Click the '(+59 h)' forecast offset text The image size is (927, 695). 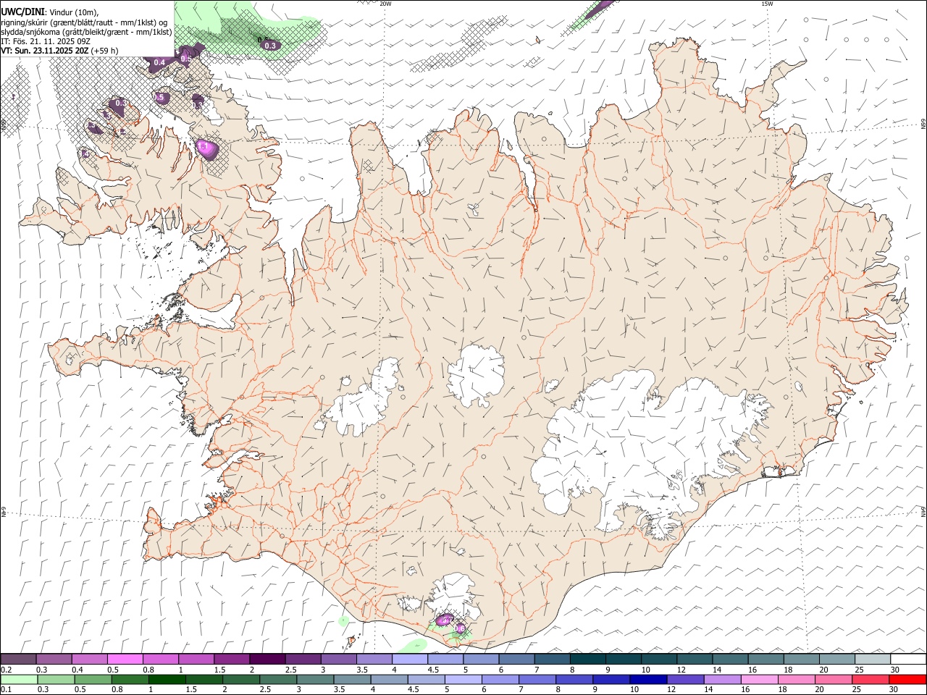[104, 51]
